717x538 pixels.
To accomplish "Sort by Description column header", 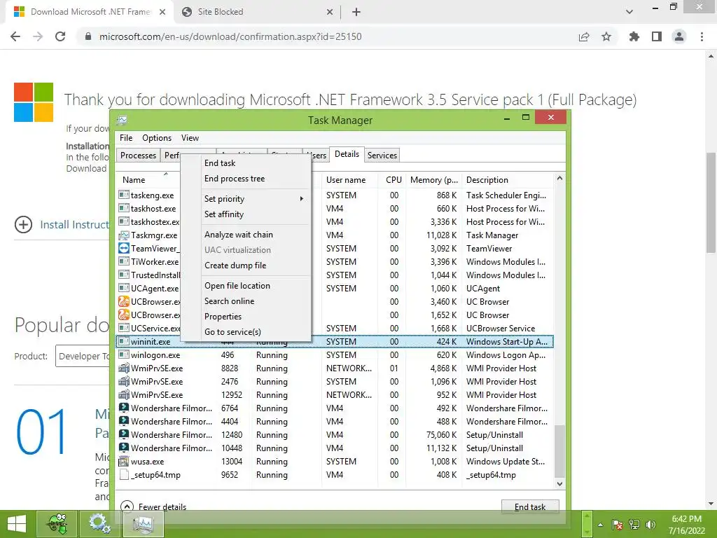I will tap(508, 180).
